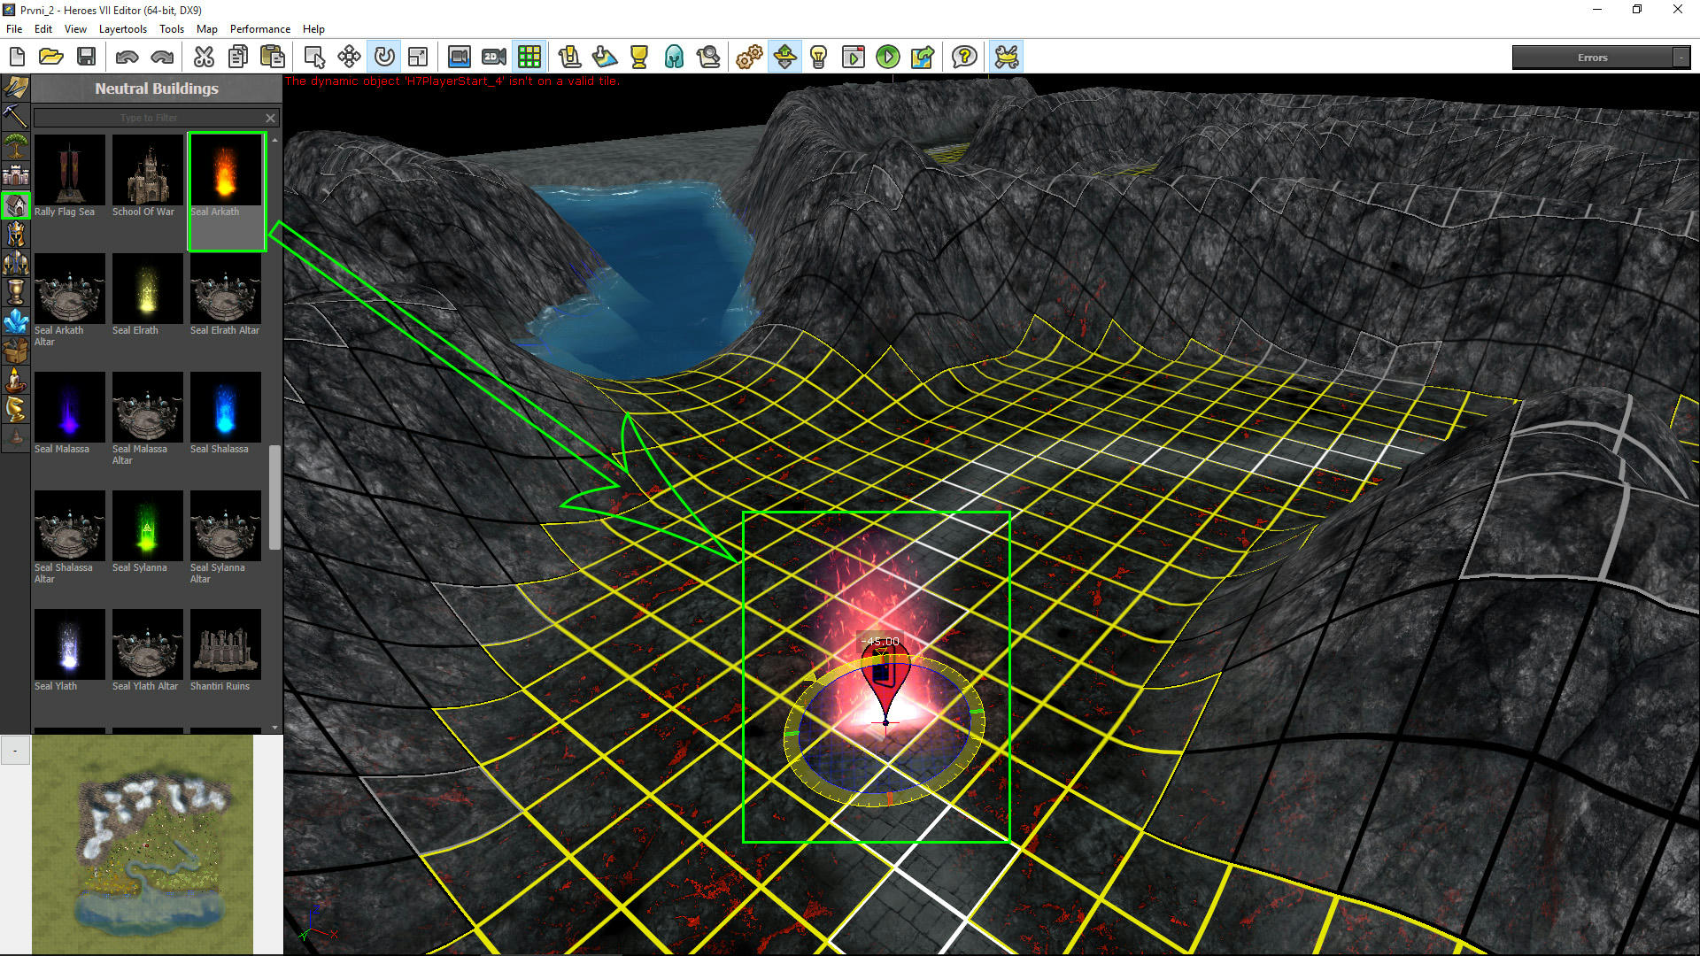Open the Performance menu
The image size is (1700, 956).
(260, 29)
